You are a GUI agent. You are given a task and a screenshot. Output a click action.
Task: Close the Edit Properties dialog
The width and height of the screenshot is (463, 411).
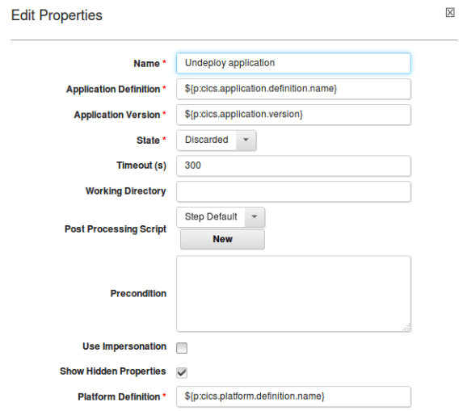[450, 13]
